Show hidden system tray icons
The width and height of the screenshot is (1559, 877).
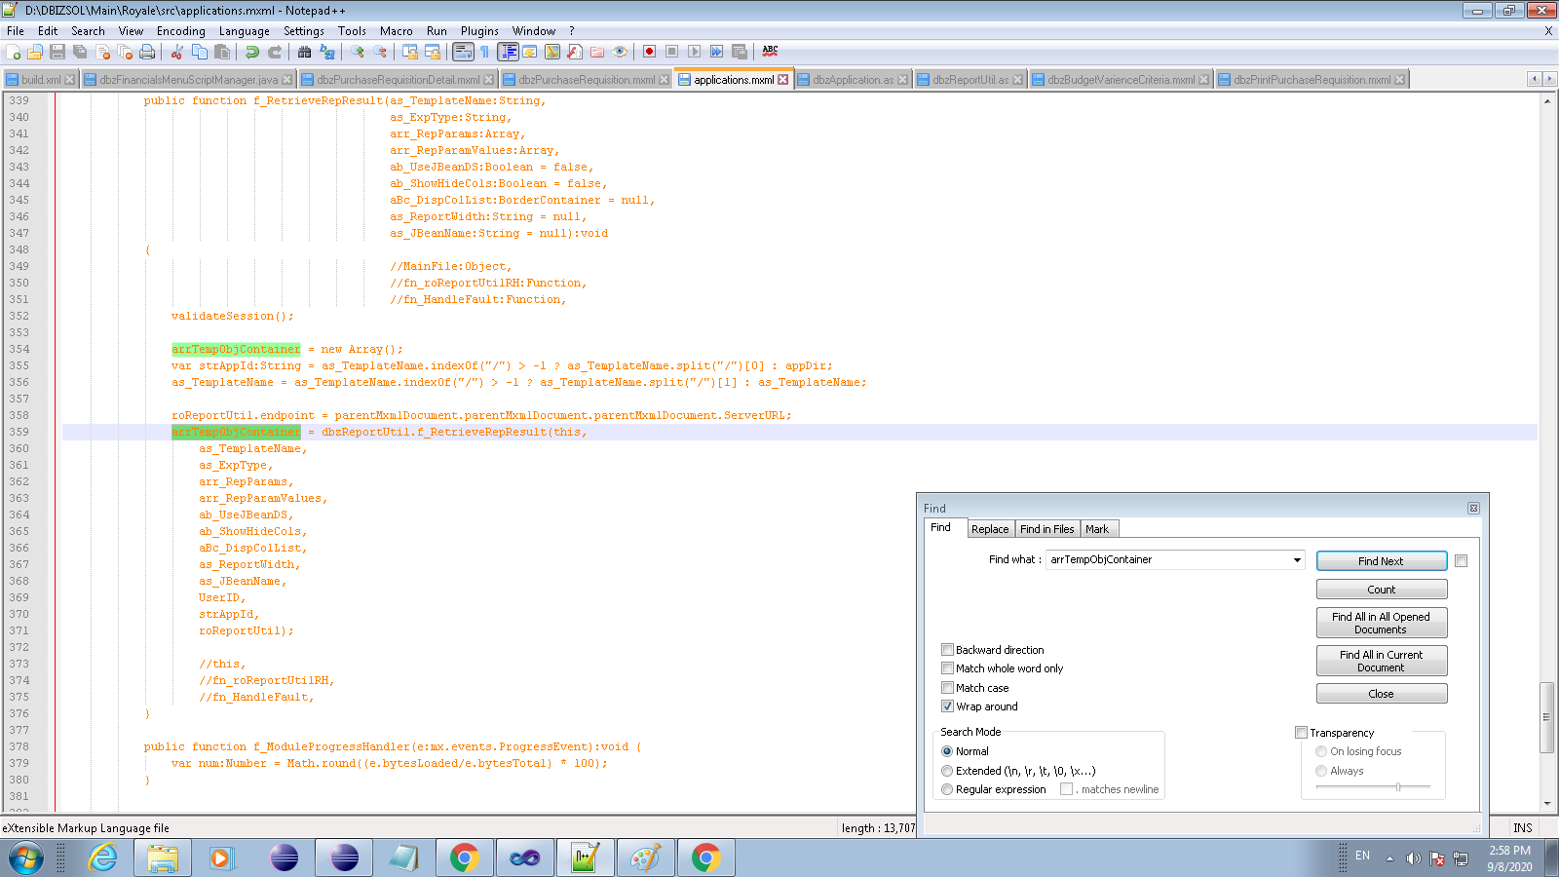tap(1389, 858)
